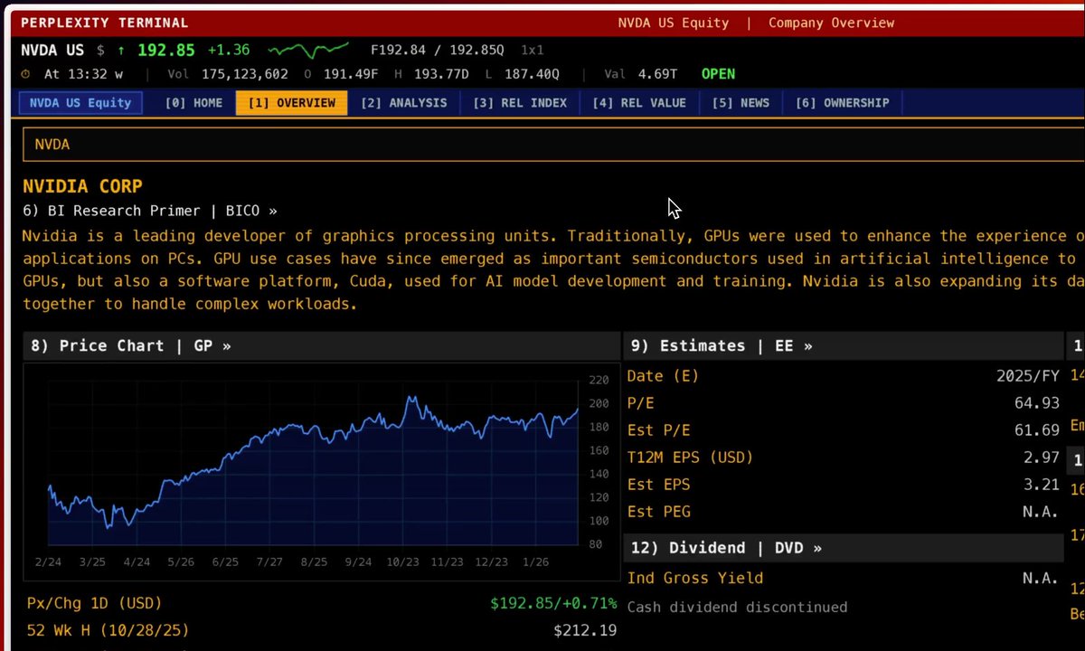Viewport: 1085px width, 651px height.
Task: Click the PERPLEXITY TERMINAL title
Action: (x=105, y=23)
